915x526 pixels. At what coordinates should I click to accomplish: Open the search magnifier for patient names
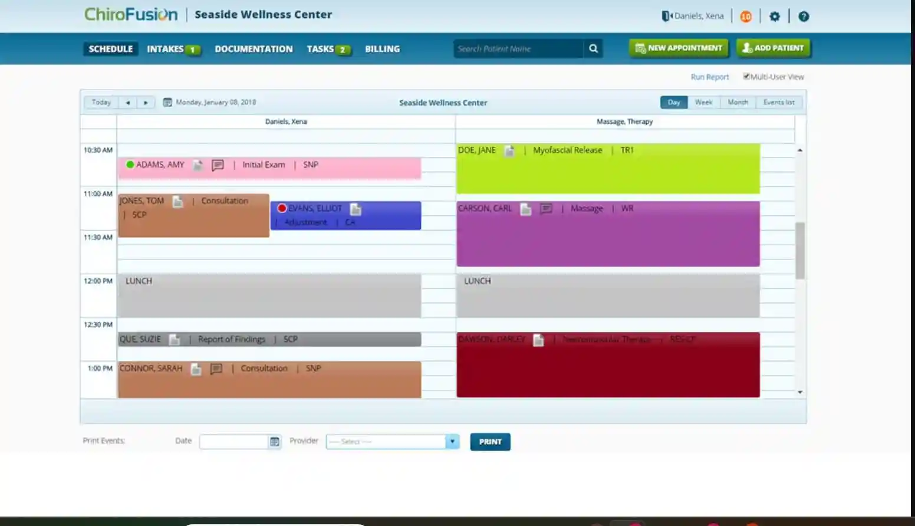tap(593, 48)
